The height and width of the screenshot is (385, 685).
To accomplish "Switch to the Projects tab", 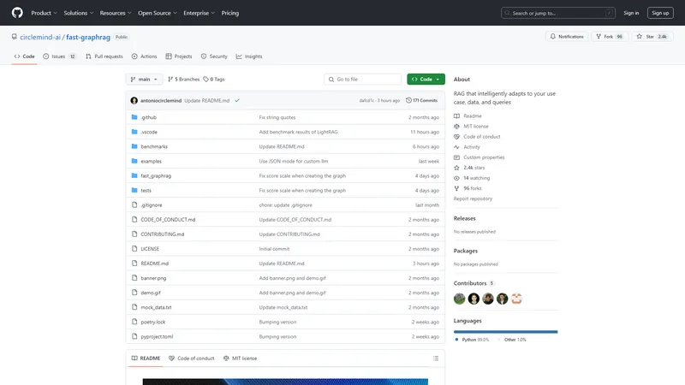I will click(x=179, y=56).
